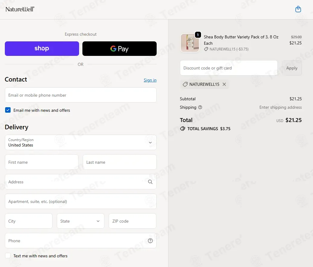The height and width of the screenshot is (267, 313).
Task: Click the crossed-out $25.00 price
Action: pyautogui.click(x=296, y=37)
